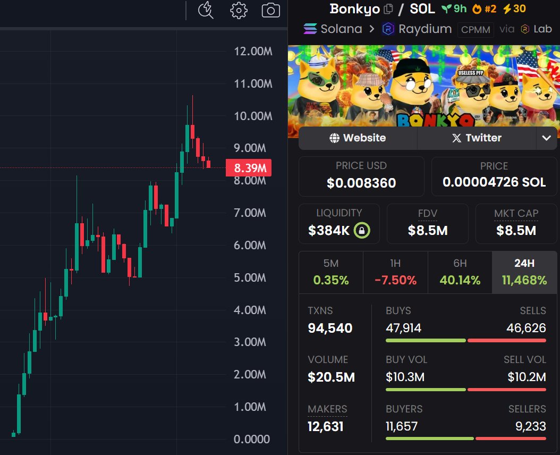This screenshot has height=455, width=560.
Task: Click the 10.00M price axis label
Action: point(253,116)
